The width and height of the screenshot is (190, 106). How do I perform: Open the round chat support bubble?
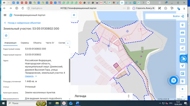tap(173, 80)
